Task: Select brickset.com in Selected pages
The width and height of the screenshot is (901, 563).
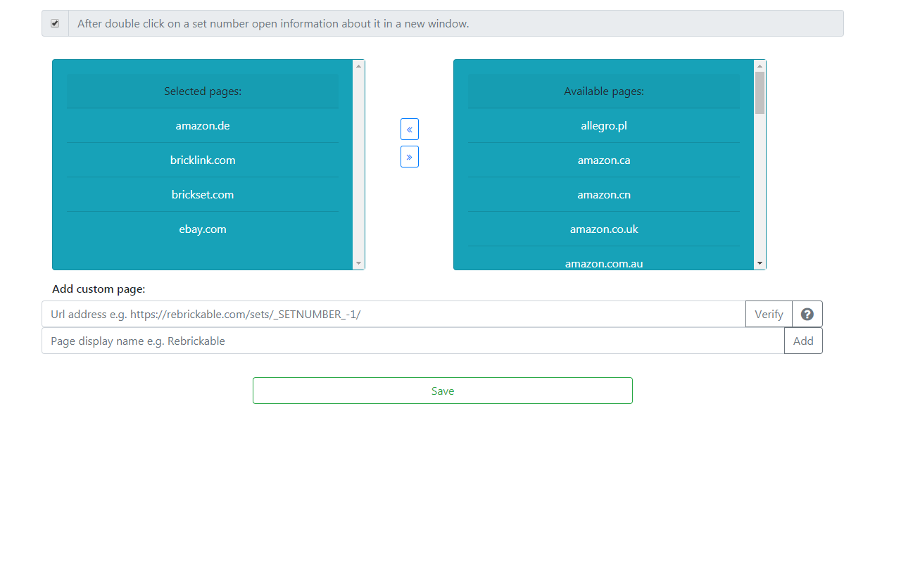Action: (203, 195)
